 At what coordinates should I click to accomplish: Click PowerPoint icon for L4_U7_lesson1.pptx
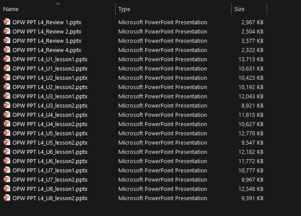pyautogui.click(x=7, y=170)
